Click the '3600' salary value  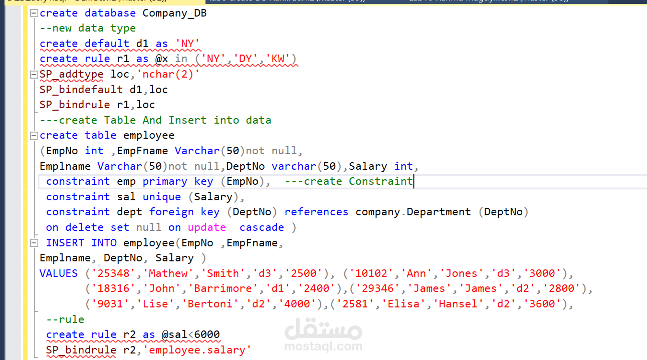542,304
